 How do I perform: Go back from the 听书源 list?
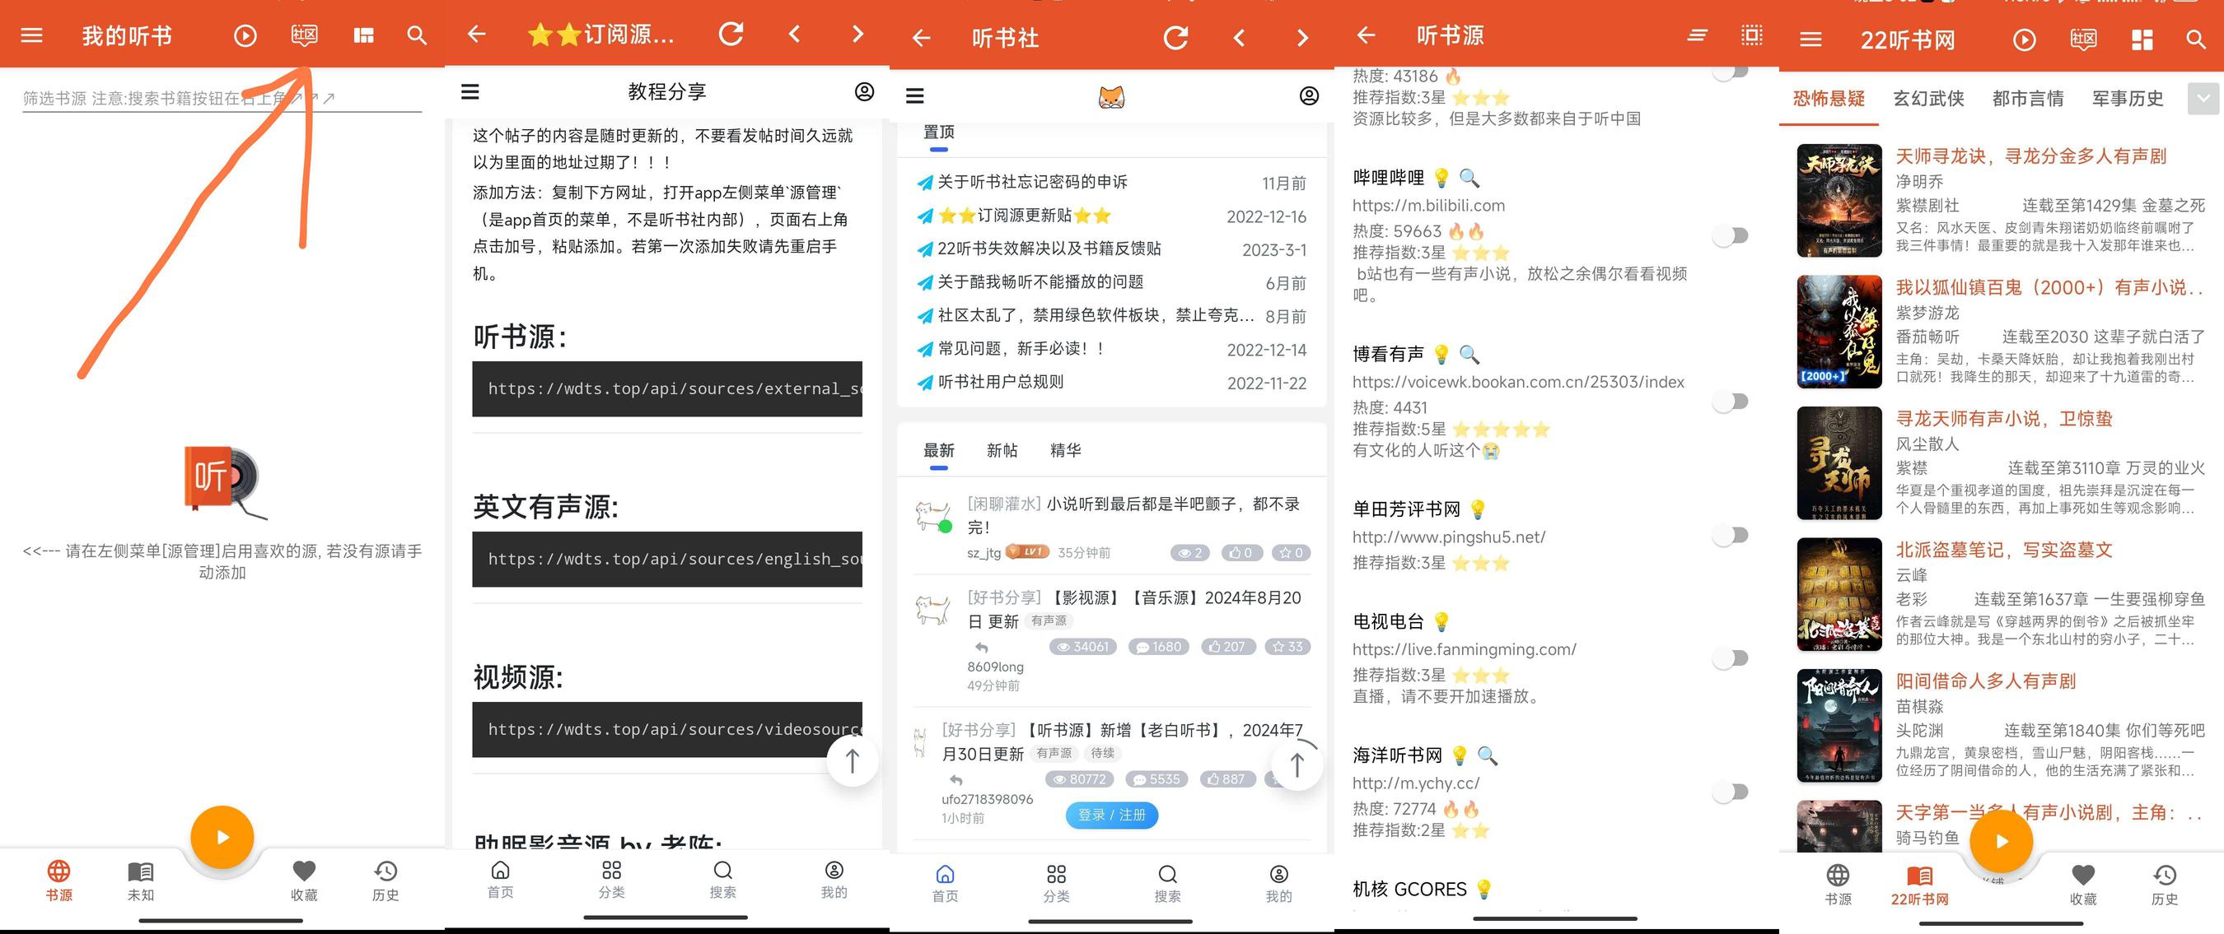point(1366,35)
